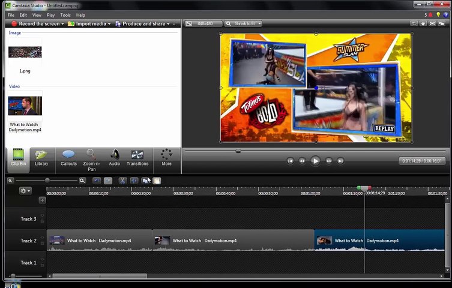Image resolution: width=452 pixels, height=288 pixels.
Task: Click the timeline playhead marker
Action: pos(364,188)
